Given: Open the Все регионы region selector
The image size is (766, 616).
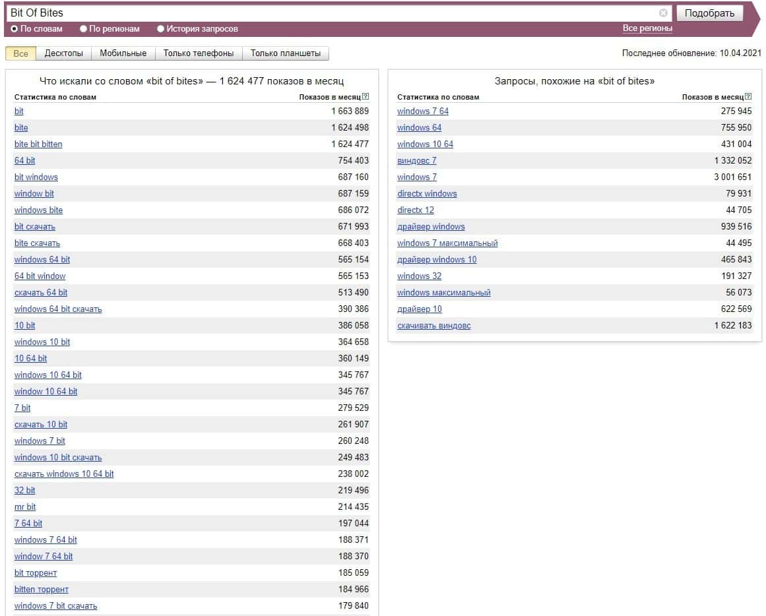Looking at the screenshot, I should (x=647, y=28).
